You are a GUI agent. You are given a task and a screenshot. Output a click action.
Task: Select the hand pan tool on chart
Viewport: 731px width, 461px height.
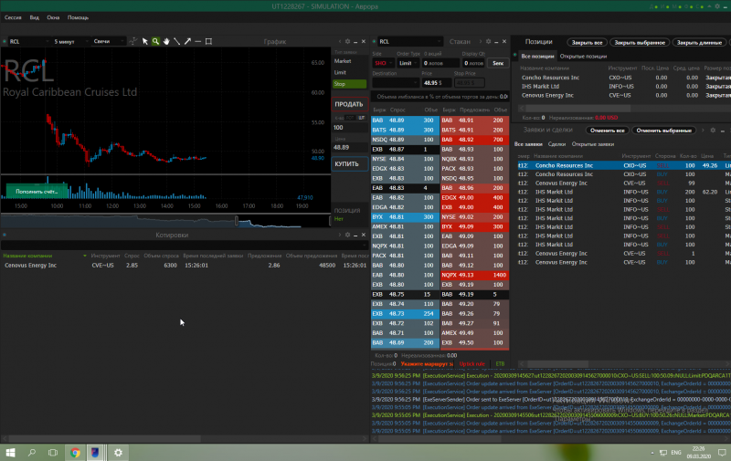(x=166, y=41)
